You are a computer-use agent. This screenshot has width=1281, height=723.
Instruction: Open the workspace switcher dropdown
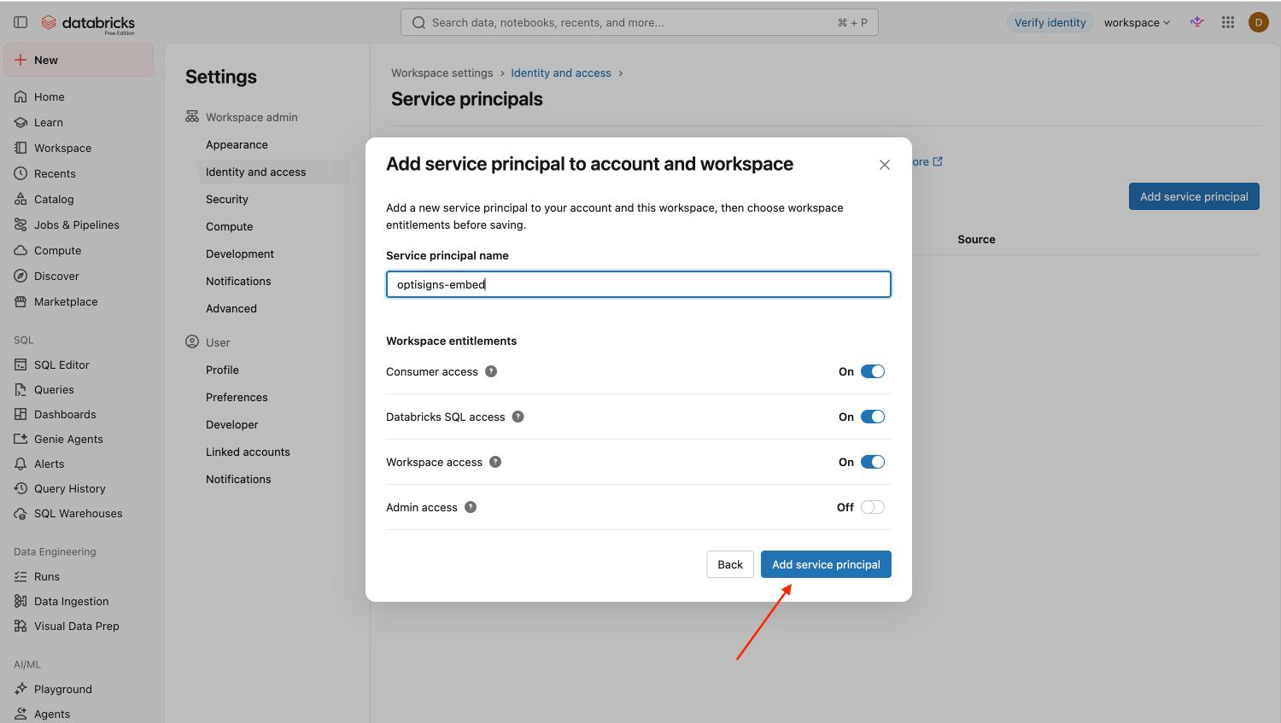(1137, 22)
